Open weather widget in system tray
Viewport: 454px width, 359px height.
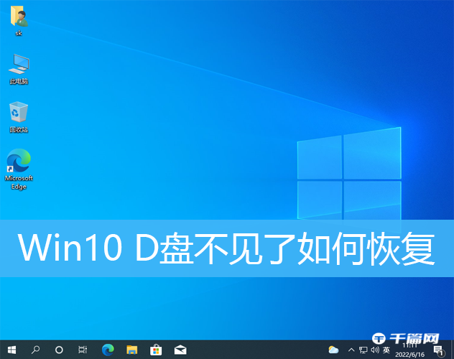click(333, 350)
